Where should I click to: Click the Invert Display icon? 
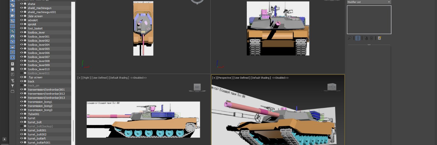[13, 74]
